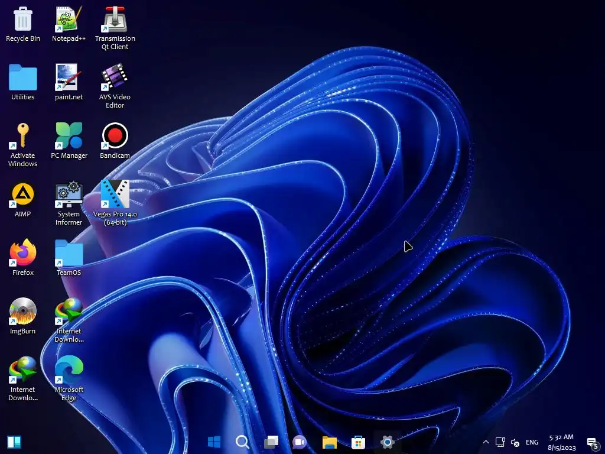Open Firefox browser shortcut
The height and width of the screenshot is (454, 605).
23,258
